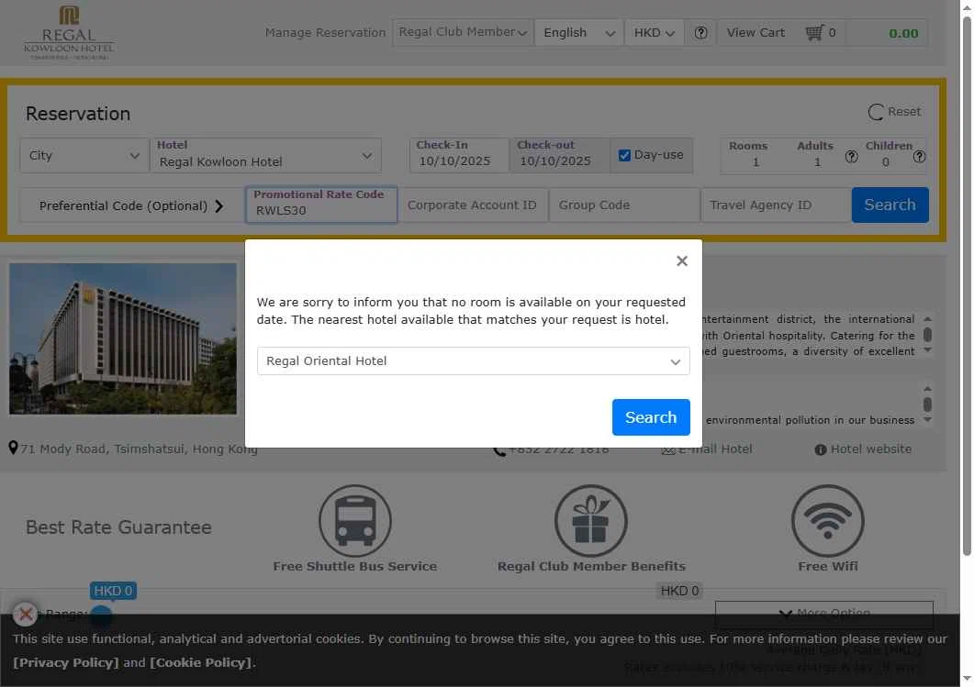This screenshot has height=687, width=974.
Task: Click the Regal Kowloon Hotel logo
Action: (x=69, y=32)
